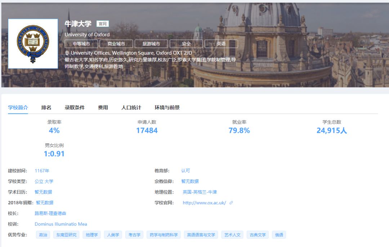Click the 中等城市 tag in header
Screen dimensions: 389x247
(81, 44)
